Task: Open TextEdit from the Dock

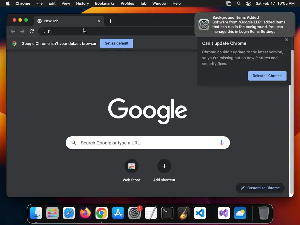Action: pyautogui.click(x=151, y=213)
